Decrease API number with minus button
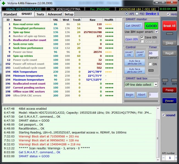 [164, 158]
